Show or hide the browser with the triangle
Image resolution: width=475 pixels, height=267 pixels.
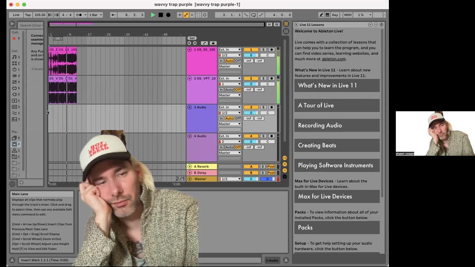12,24
